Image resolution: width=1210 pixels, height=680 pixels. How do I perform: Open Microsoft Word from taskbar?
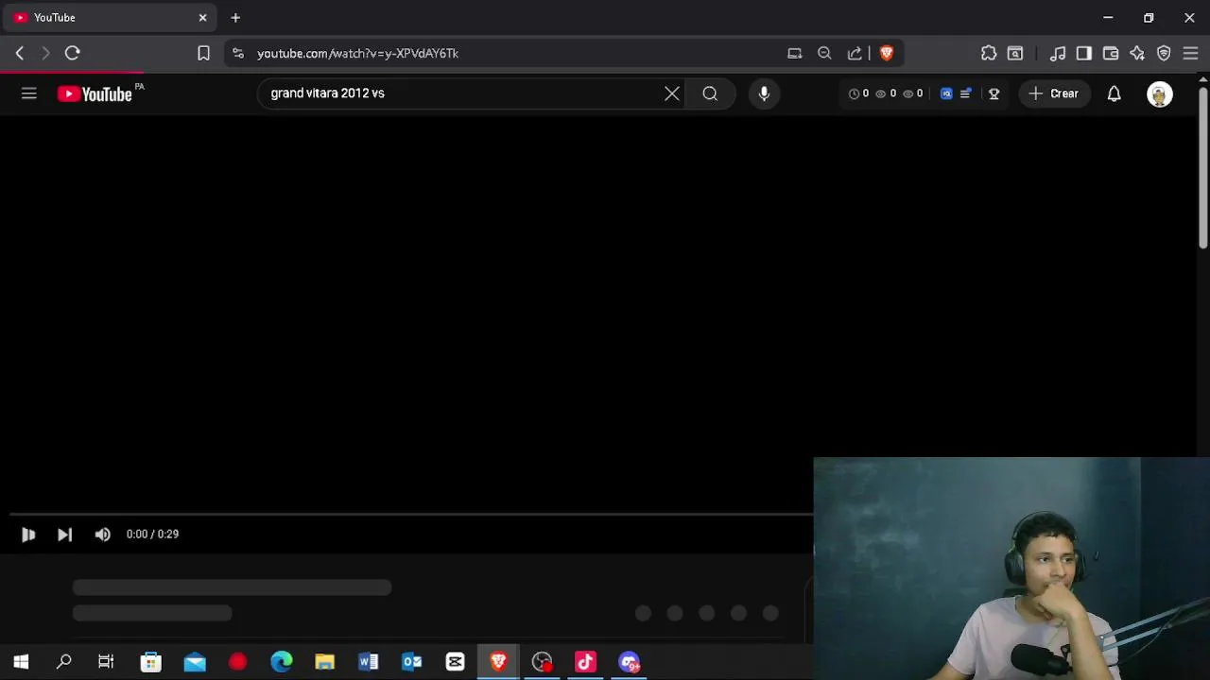[x=369, y=662]
